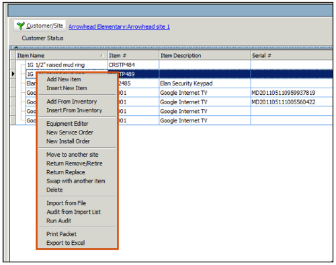Viewport: 336px width, 265px height.
Task: Click Run Audit menu entry
Action: [58, 221]
